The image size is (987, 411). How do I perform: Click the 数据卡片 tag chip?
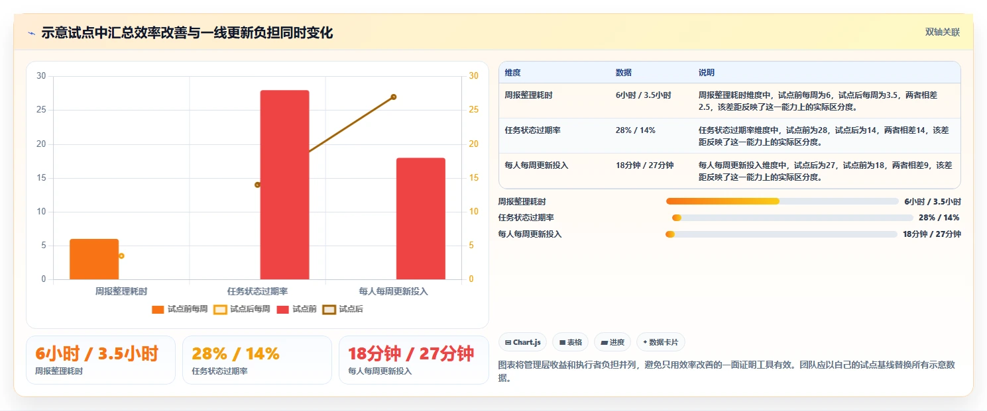(660, 342)
